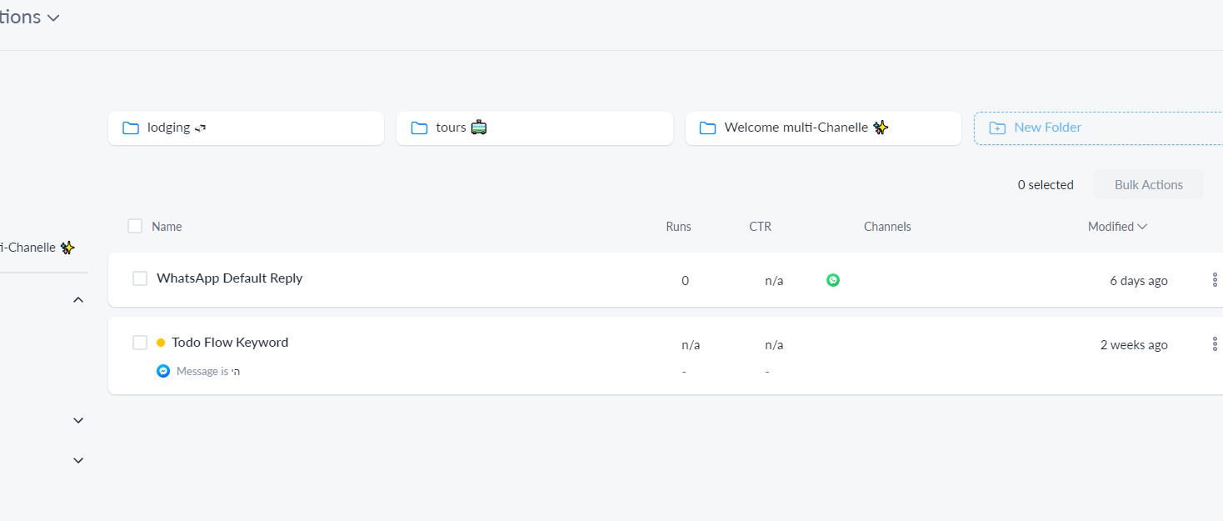Click the WhatsApp channel icon
Viewport: 1223px width, 521px height.
[833, 280]
